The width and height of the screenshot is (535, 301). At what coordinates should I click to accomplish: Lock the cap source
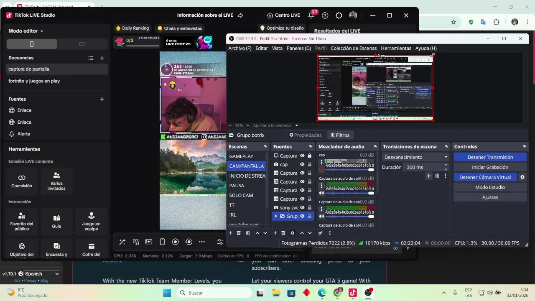click(309, 164)
